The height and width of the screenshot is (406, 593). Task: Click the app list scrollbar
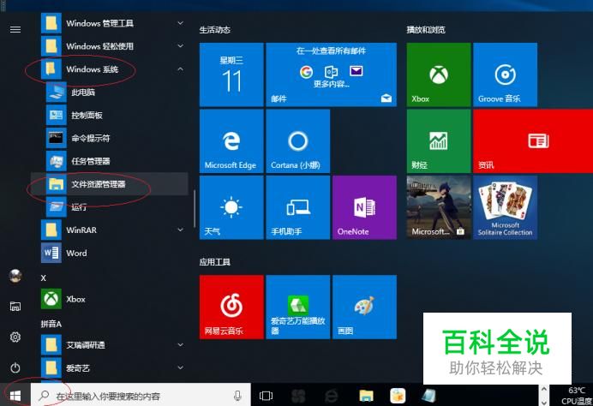point(195,209)
